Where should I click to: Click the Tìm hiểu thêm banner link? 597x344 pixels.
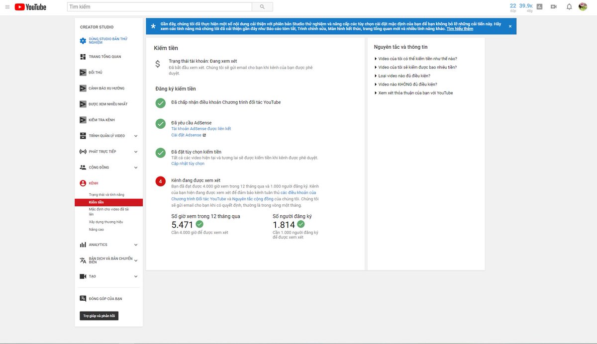click(460, 29)
